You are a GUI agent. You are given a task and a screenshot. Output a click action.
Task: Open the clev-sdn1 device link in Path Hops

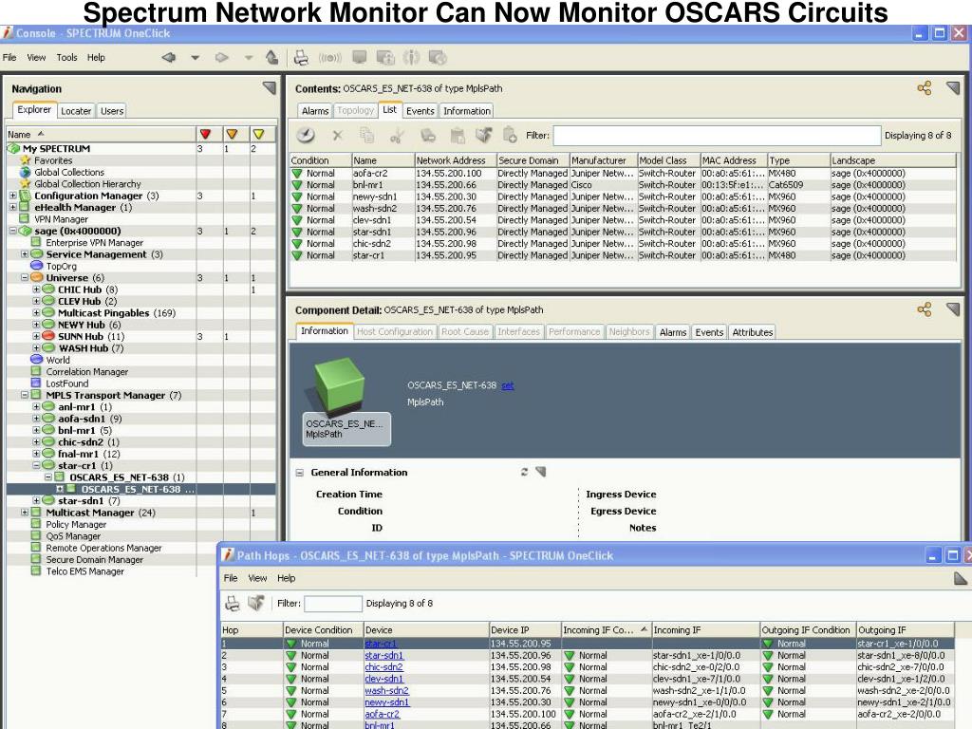coord(383,679)
